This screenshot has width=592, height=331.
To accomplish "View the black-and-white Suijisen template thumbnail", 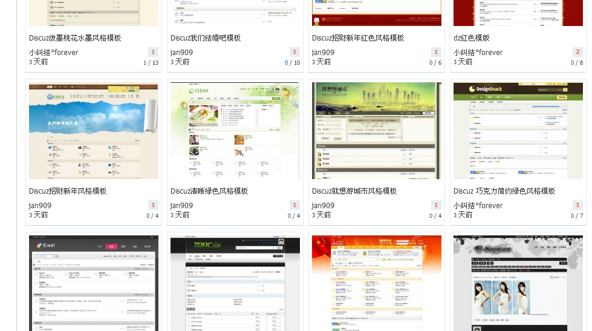I will [x=518, y=283].
